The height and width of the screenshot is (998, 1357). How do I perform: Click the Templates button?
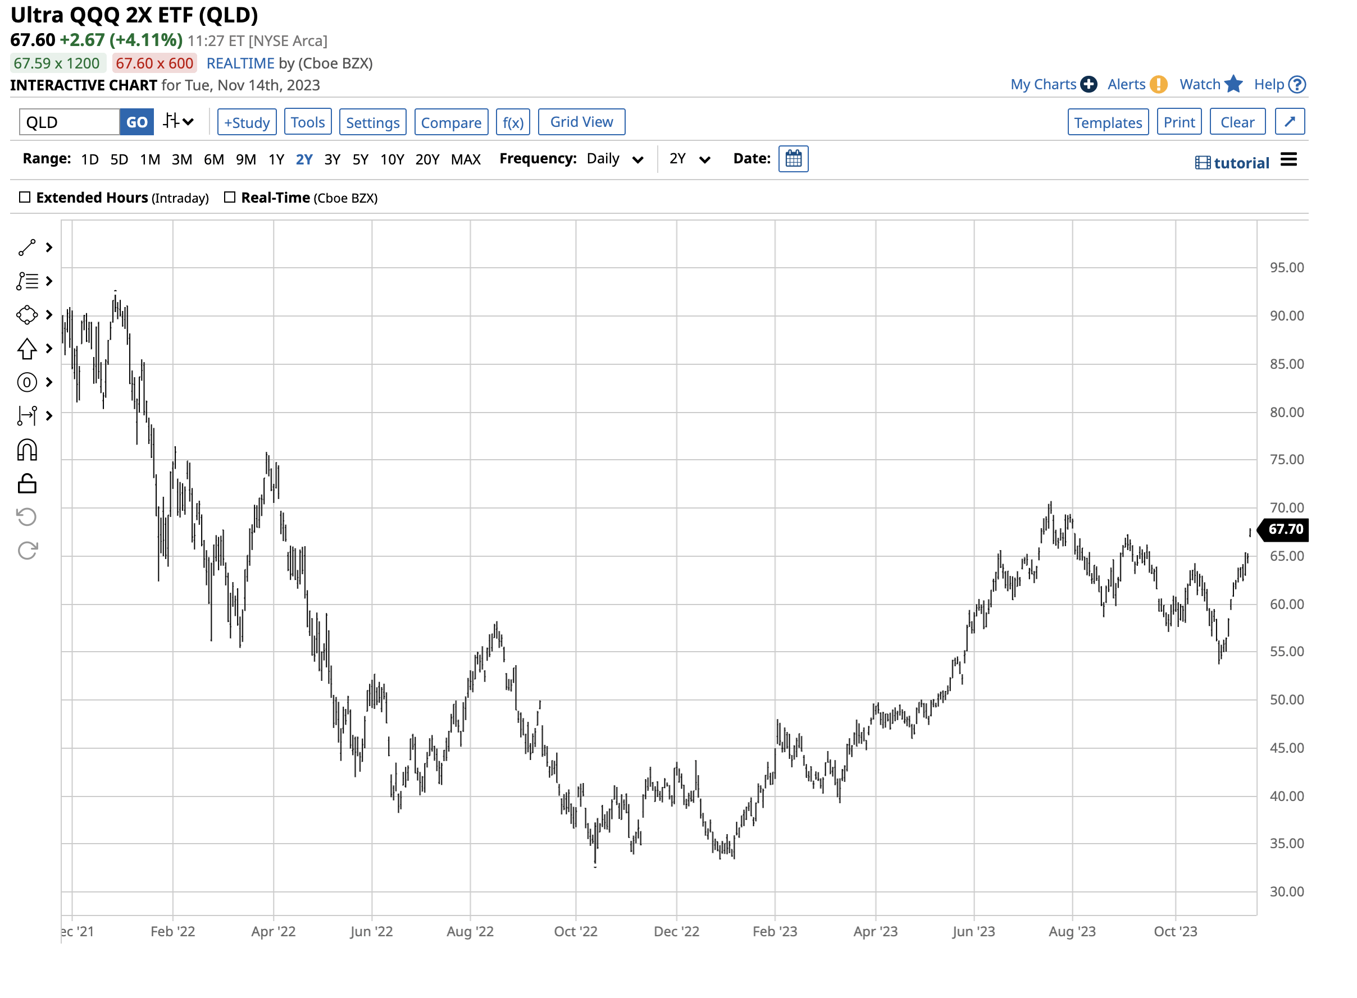click(1108, 121)
